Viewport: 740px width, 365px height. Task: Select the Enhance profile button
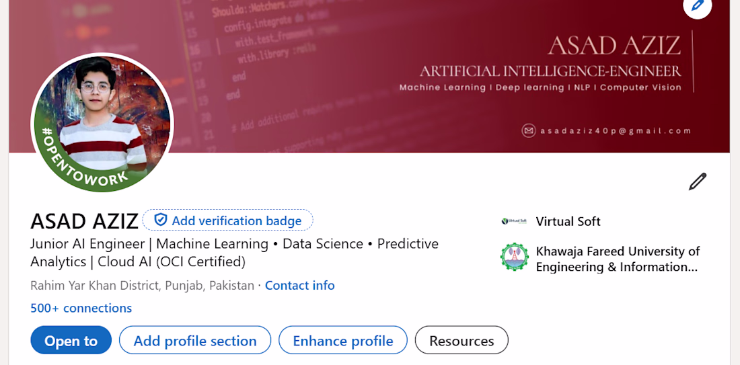(x=342, y=340)
